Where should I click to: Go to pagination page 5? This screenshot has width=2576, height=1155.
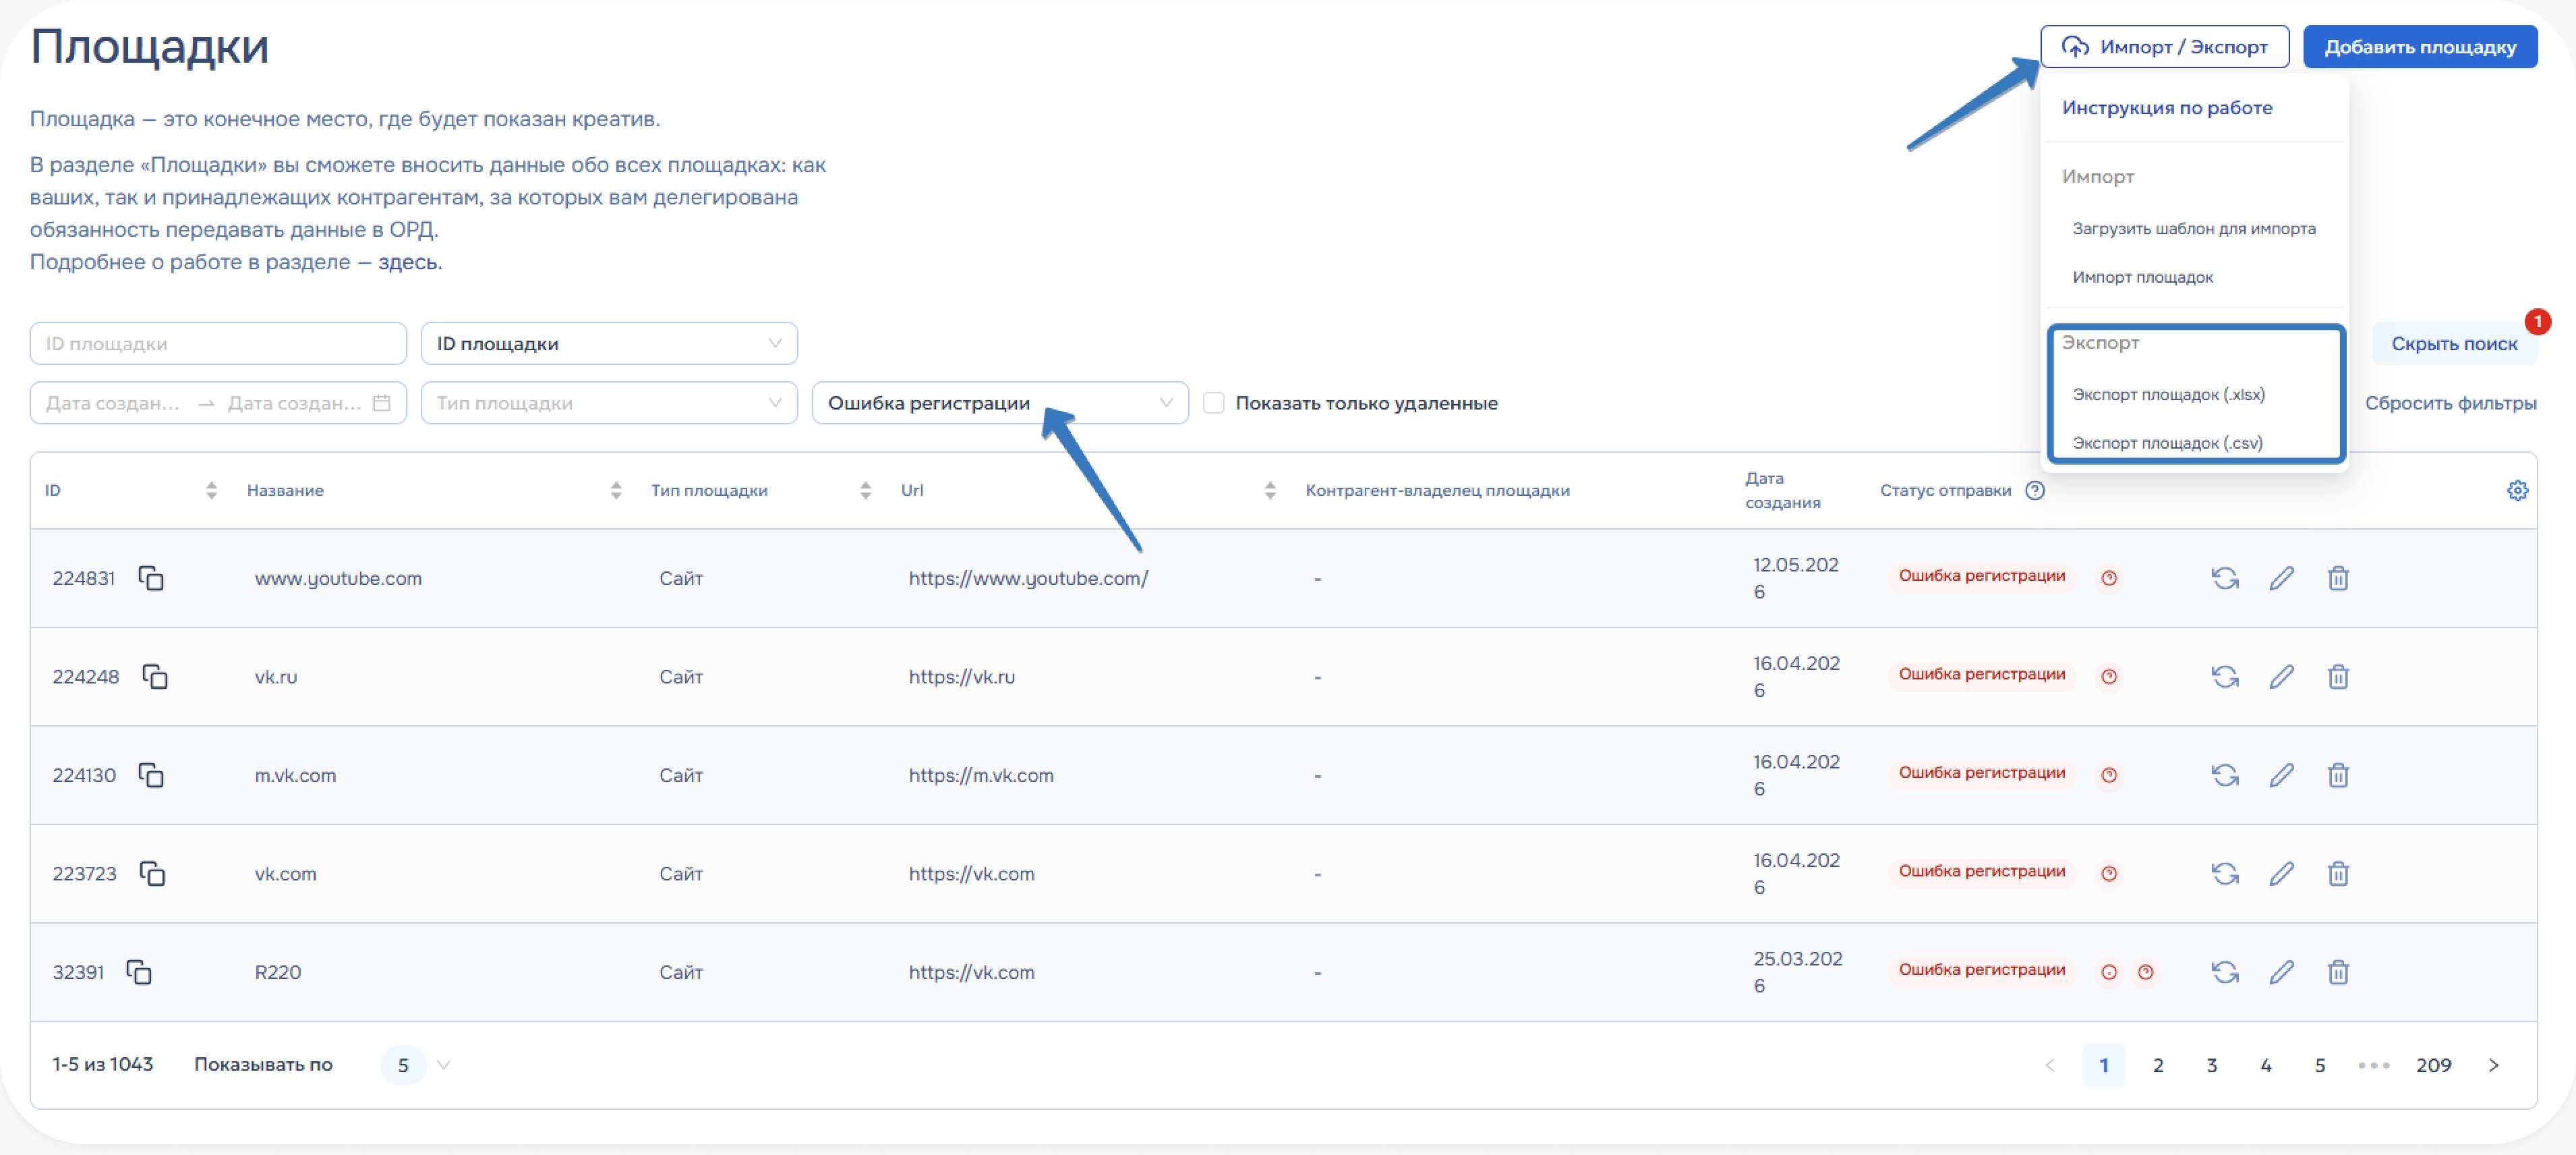(2320, 1065)
